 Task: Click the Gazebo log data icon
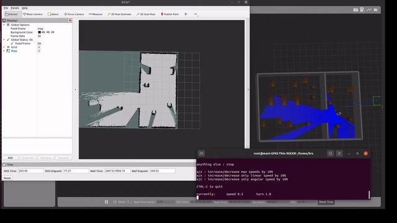pos(362,10)
